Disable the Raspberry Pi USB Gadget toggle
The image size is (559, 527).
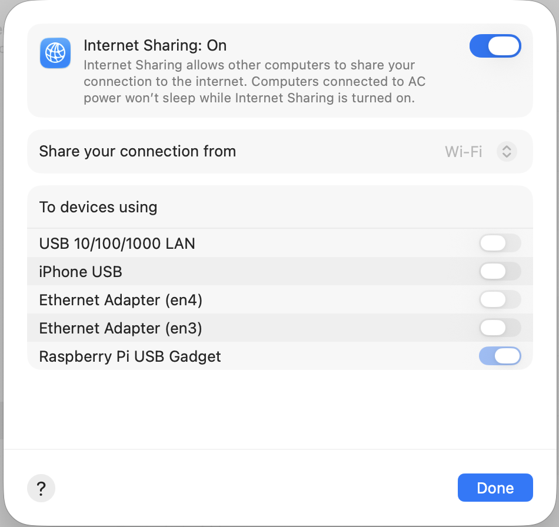pos(500,356)
